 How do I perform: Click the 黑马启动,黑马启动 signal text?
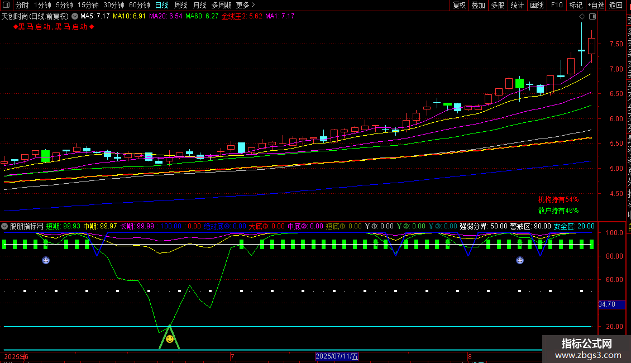pyautogui.click(x=54, y=27)
